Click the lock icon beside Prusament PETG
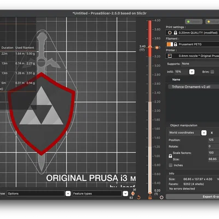 tap(175, 44)
